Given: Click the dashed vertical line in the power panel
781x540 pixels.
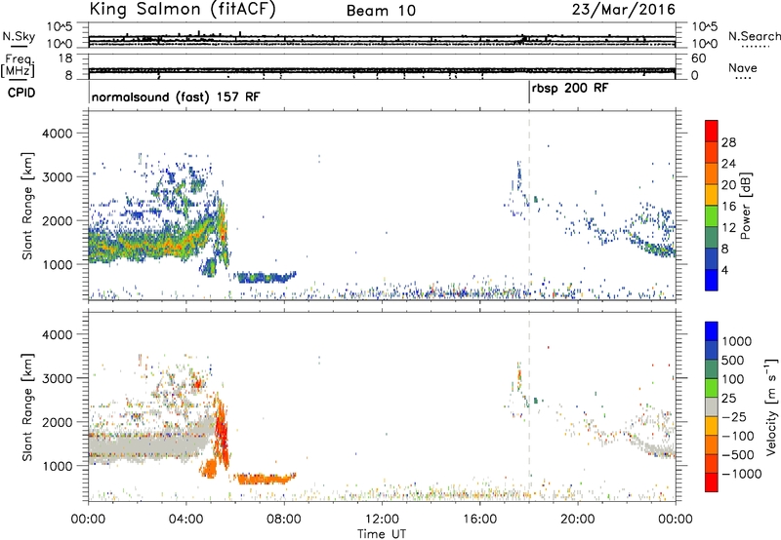Looking at the screenshot, I should pyautogui.click(x=529, y=206).
